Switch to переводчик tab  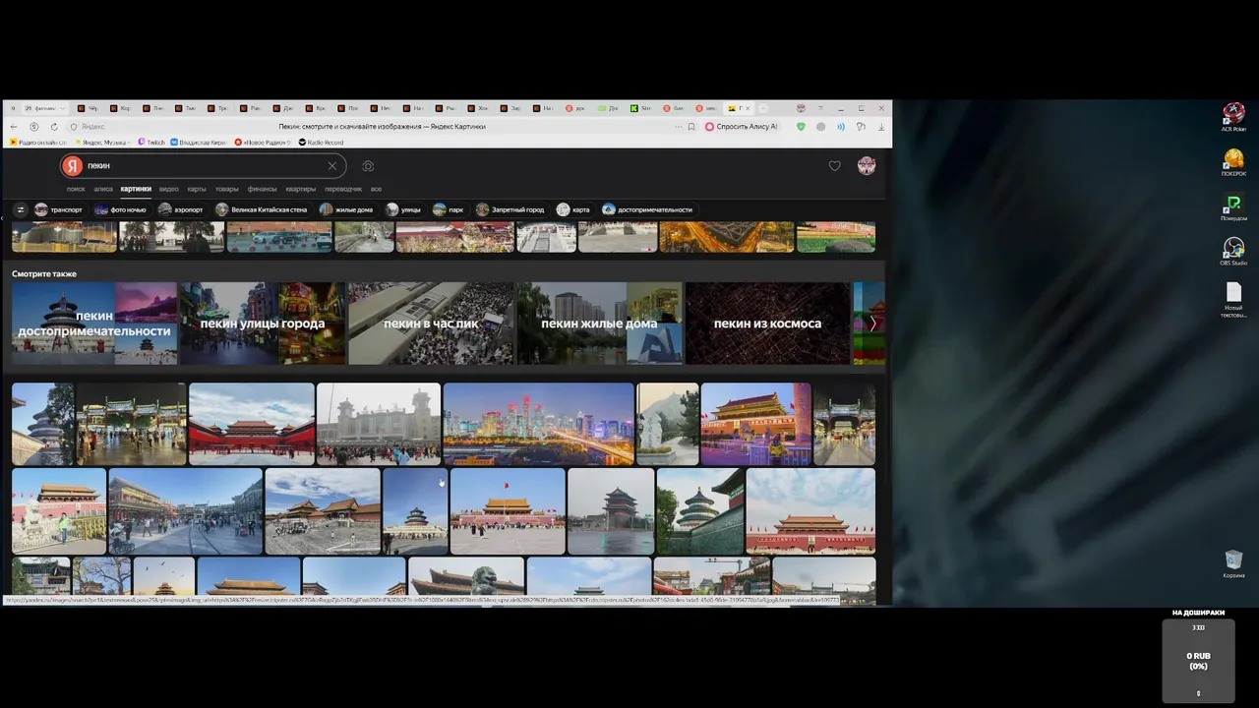[343, 189]
